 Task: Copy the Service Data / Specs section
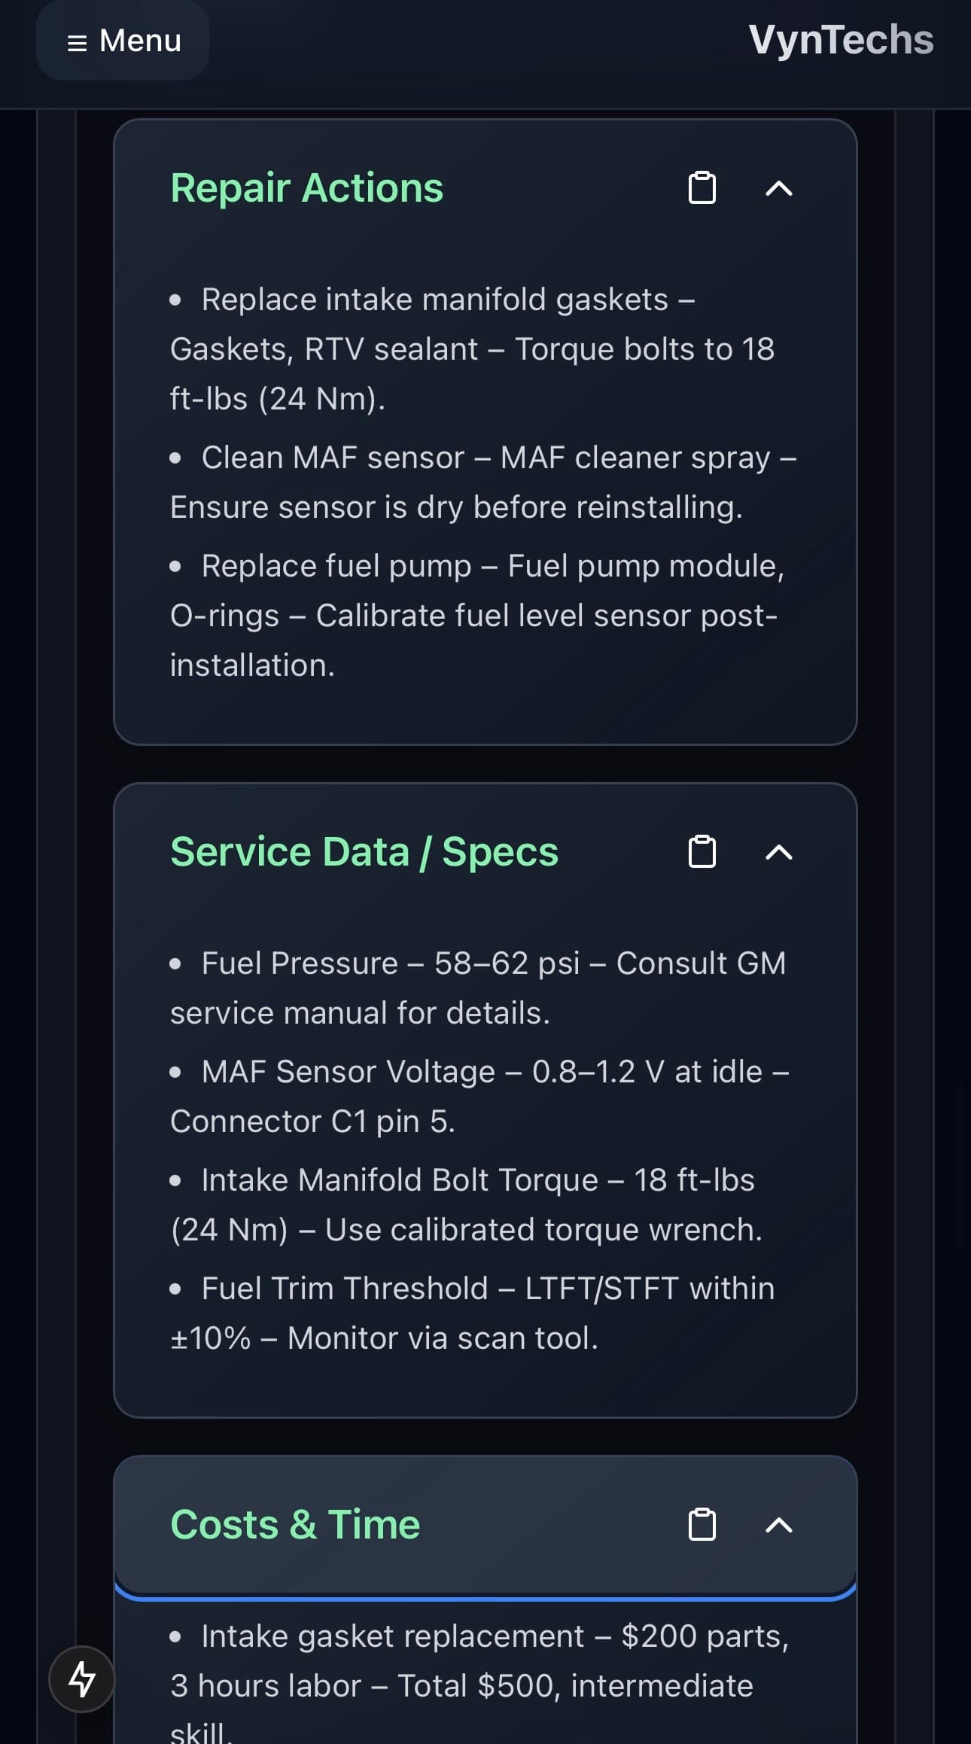(702, 853)
